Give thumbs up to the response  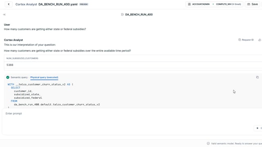tap(260, 40)
